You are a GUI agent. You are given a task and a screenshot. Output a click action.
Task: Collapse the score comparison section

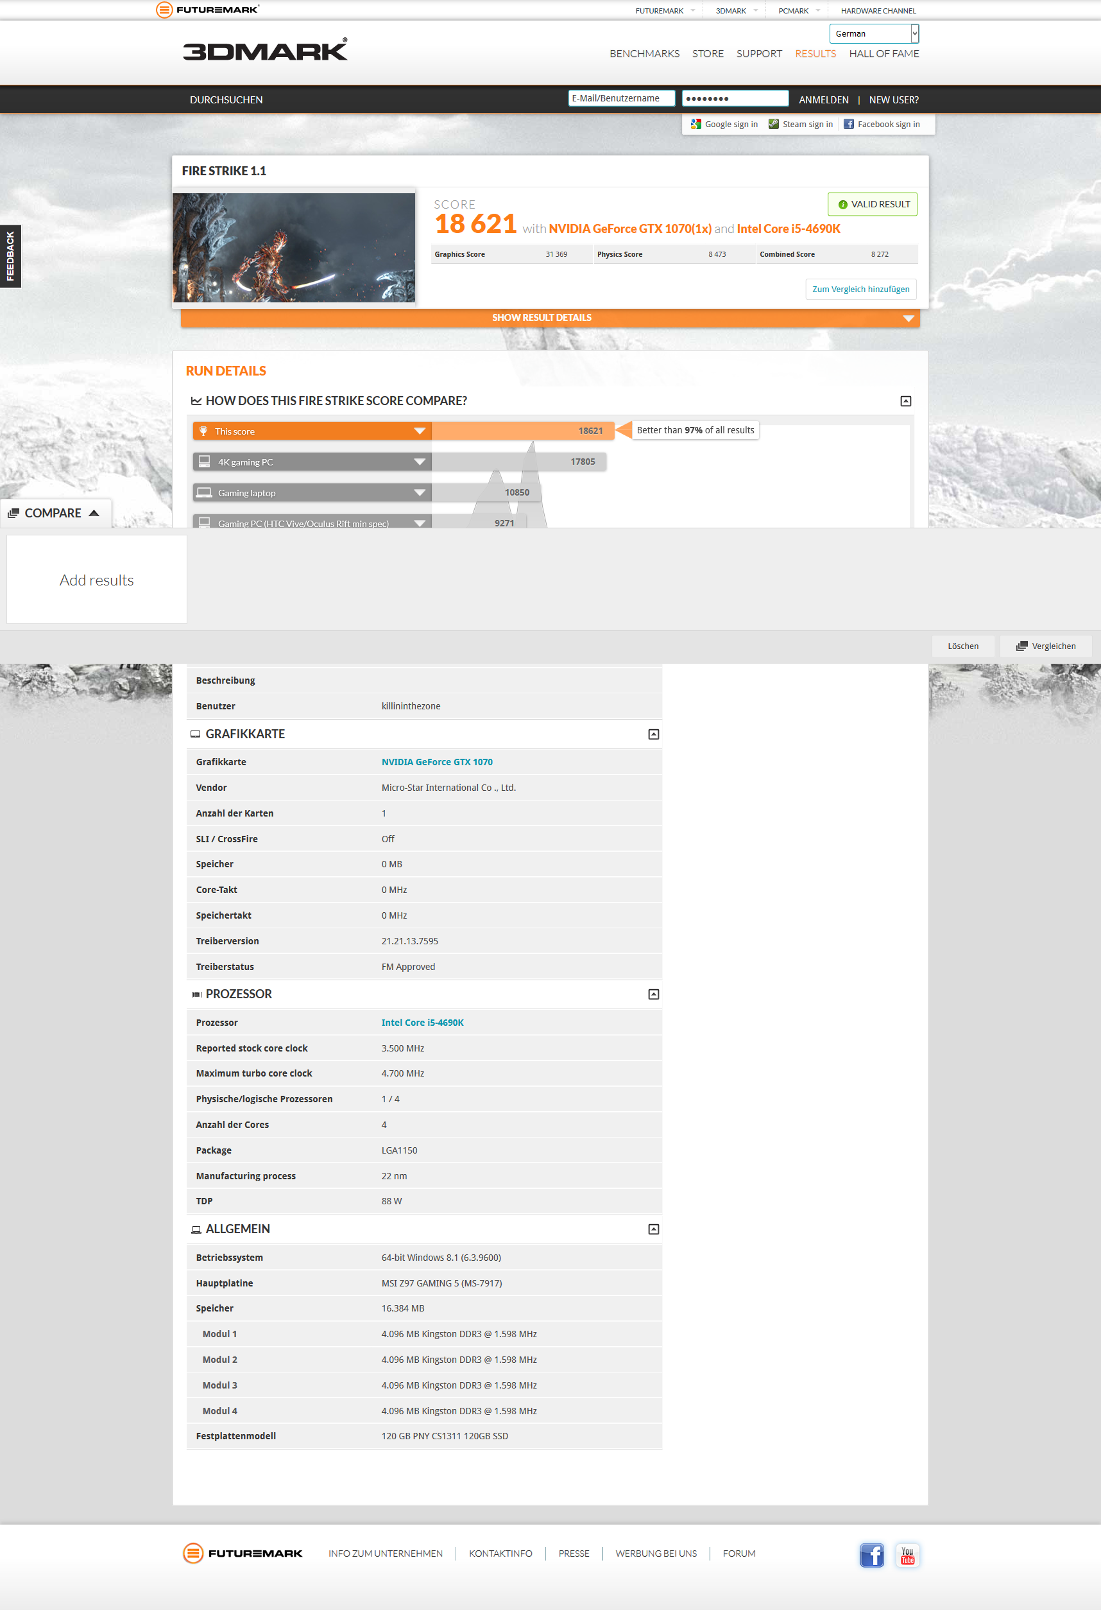(x=906, y=401)
